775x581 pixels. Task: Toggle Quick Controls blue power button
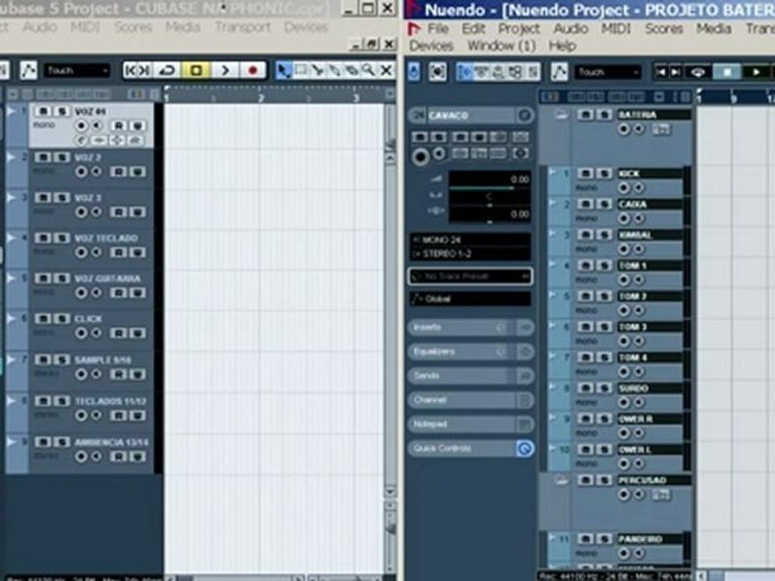[525, 448]
